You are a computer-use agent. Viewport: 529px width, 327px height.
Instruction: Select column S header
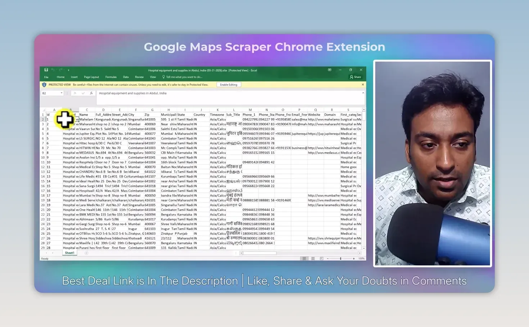[x=348, y=110]
